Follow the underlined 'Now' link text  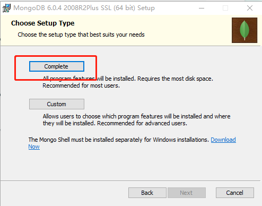coord(34,147)
